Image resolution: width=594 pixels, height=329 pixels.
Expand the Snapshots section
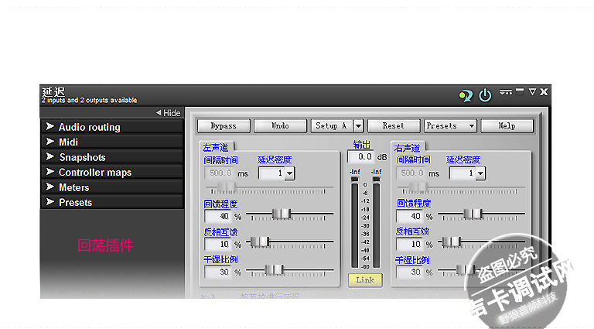(112, 157)
